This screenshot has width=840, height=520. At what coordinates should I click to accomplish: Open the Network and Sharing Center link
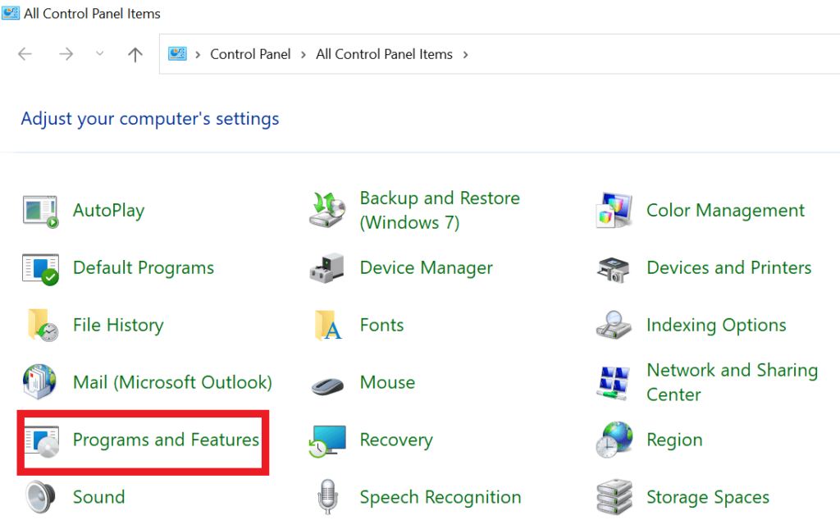(732, 382)
